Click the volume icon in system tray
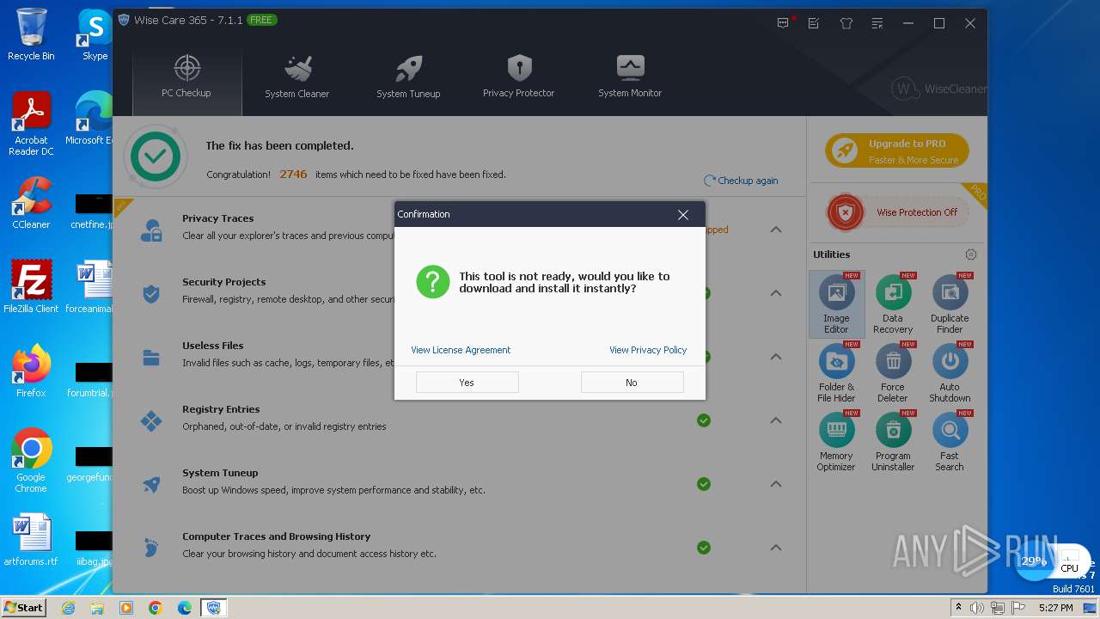 (x=977, y=608)
